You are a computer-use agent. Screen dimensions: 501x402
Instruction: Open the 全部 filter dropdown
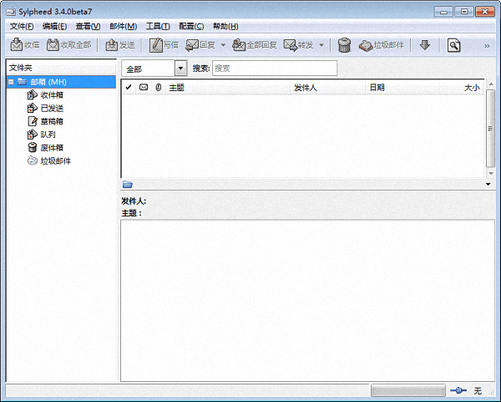pyautogui.click(x=180, y=69)
